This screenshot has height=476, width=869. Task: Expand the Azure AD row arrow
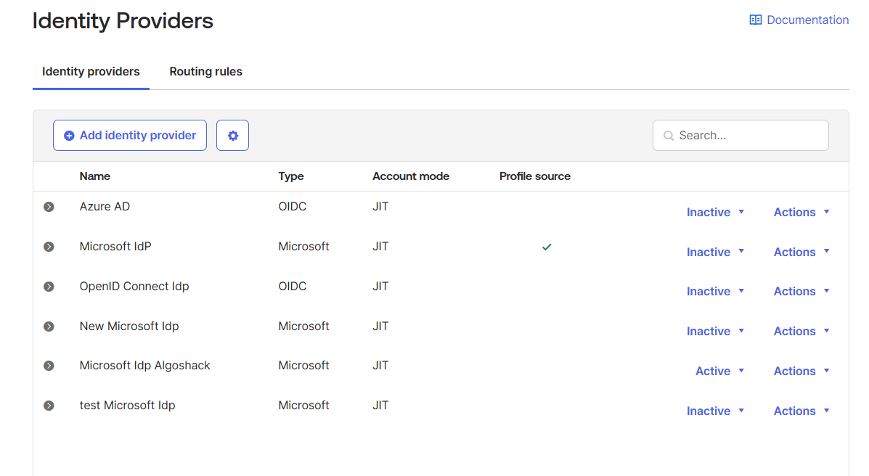[x=49, y=207]
